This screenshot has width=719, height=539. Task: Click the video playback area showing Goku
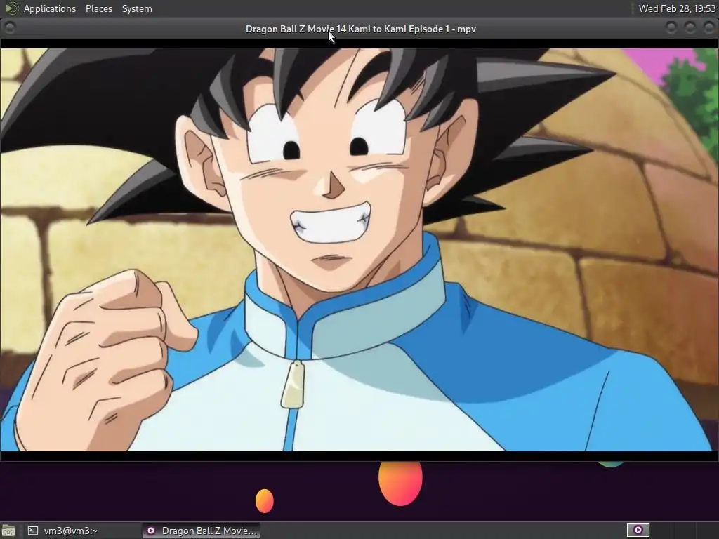359,250
